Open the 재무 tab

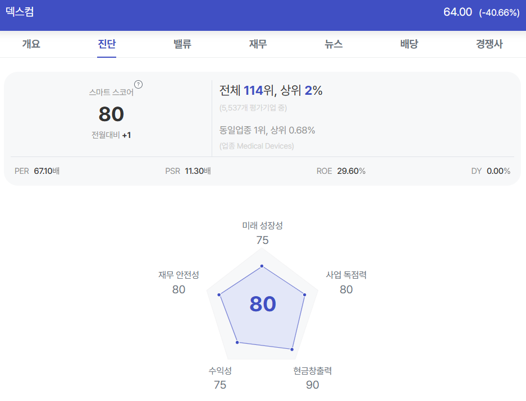tap(258, 44)
